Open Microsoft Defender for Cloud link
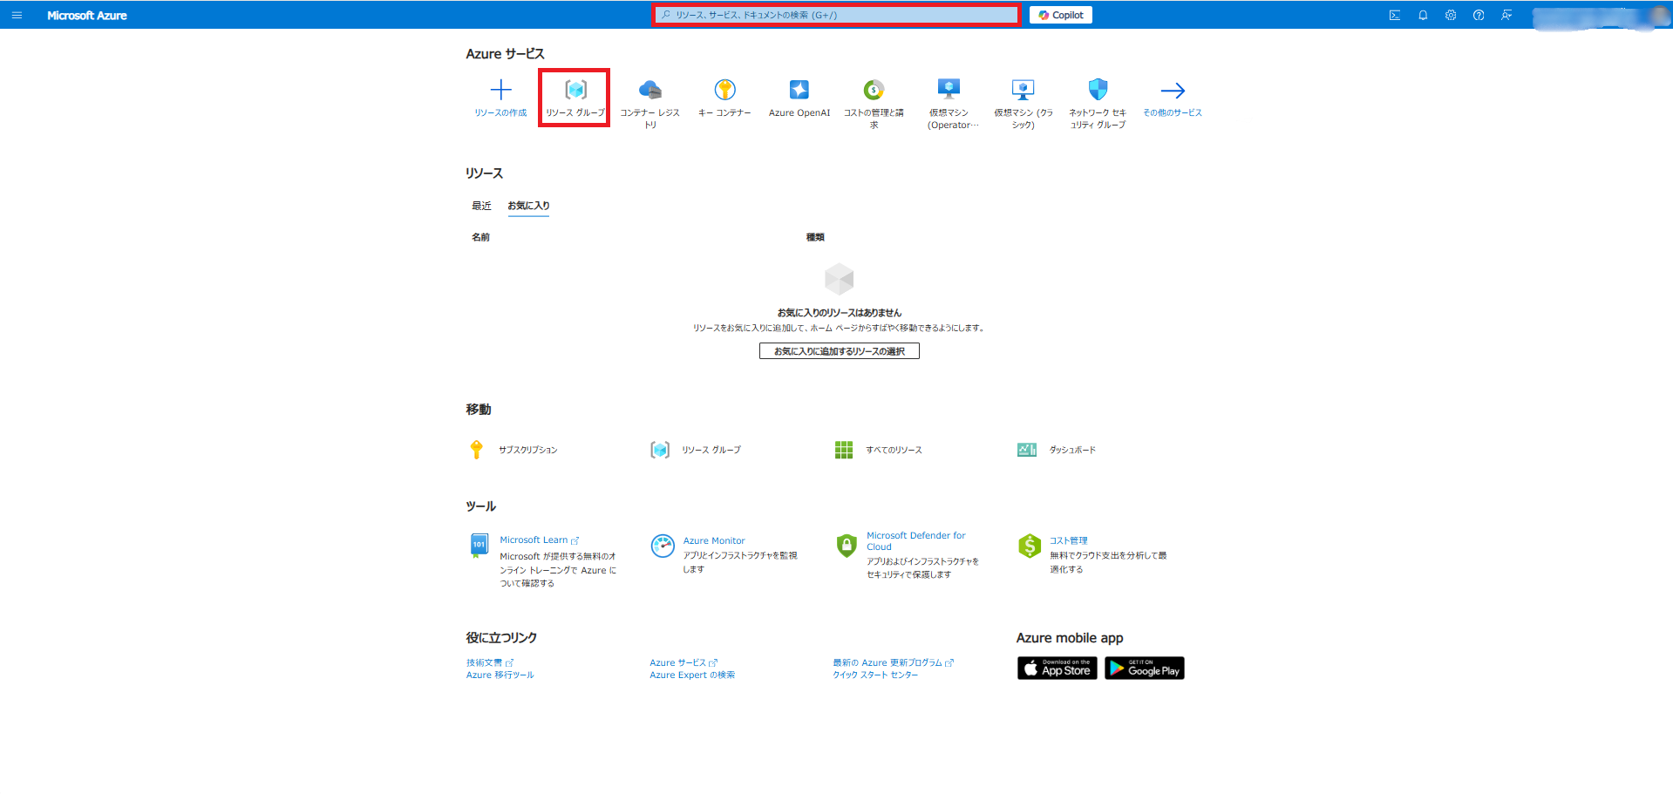 click(915, 541)
